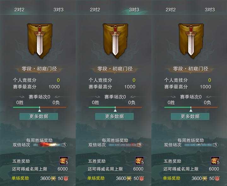This screenshot has height=186, width=227.
Task: Open 更多数据 in the right panel
Action: [190, 116]
